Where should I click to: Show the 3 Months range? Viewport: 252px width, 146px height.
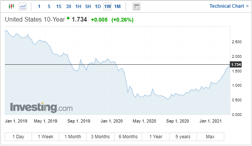click(x=100, y=137)
